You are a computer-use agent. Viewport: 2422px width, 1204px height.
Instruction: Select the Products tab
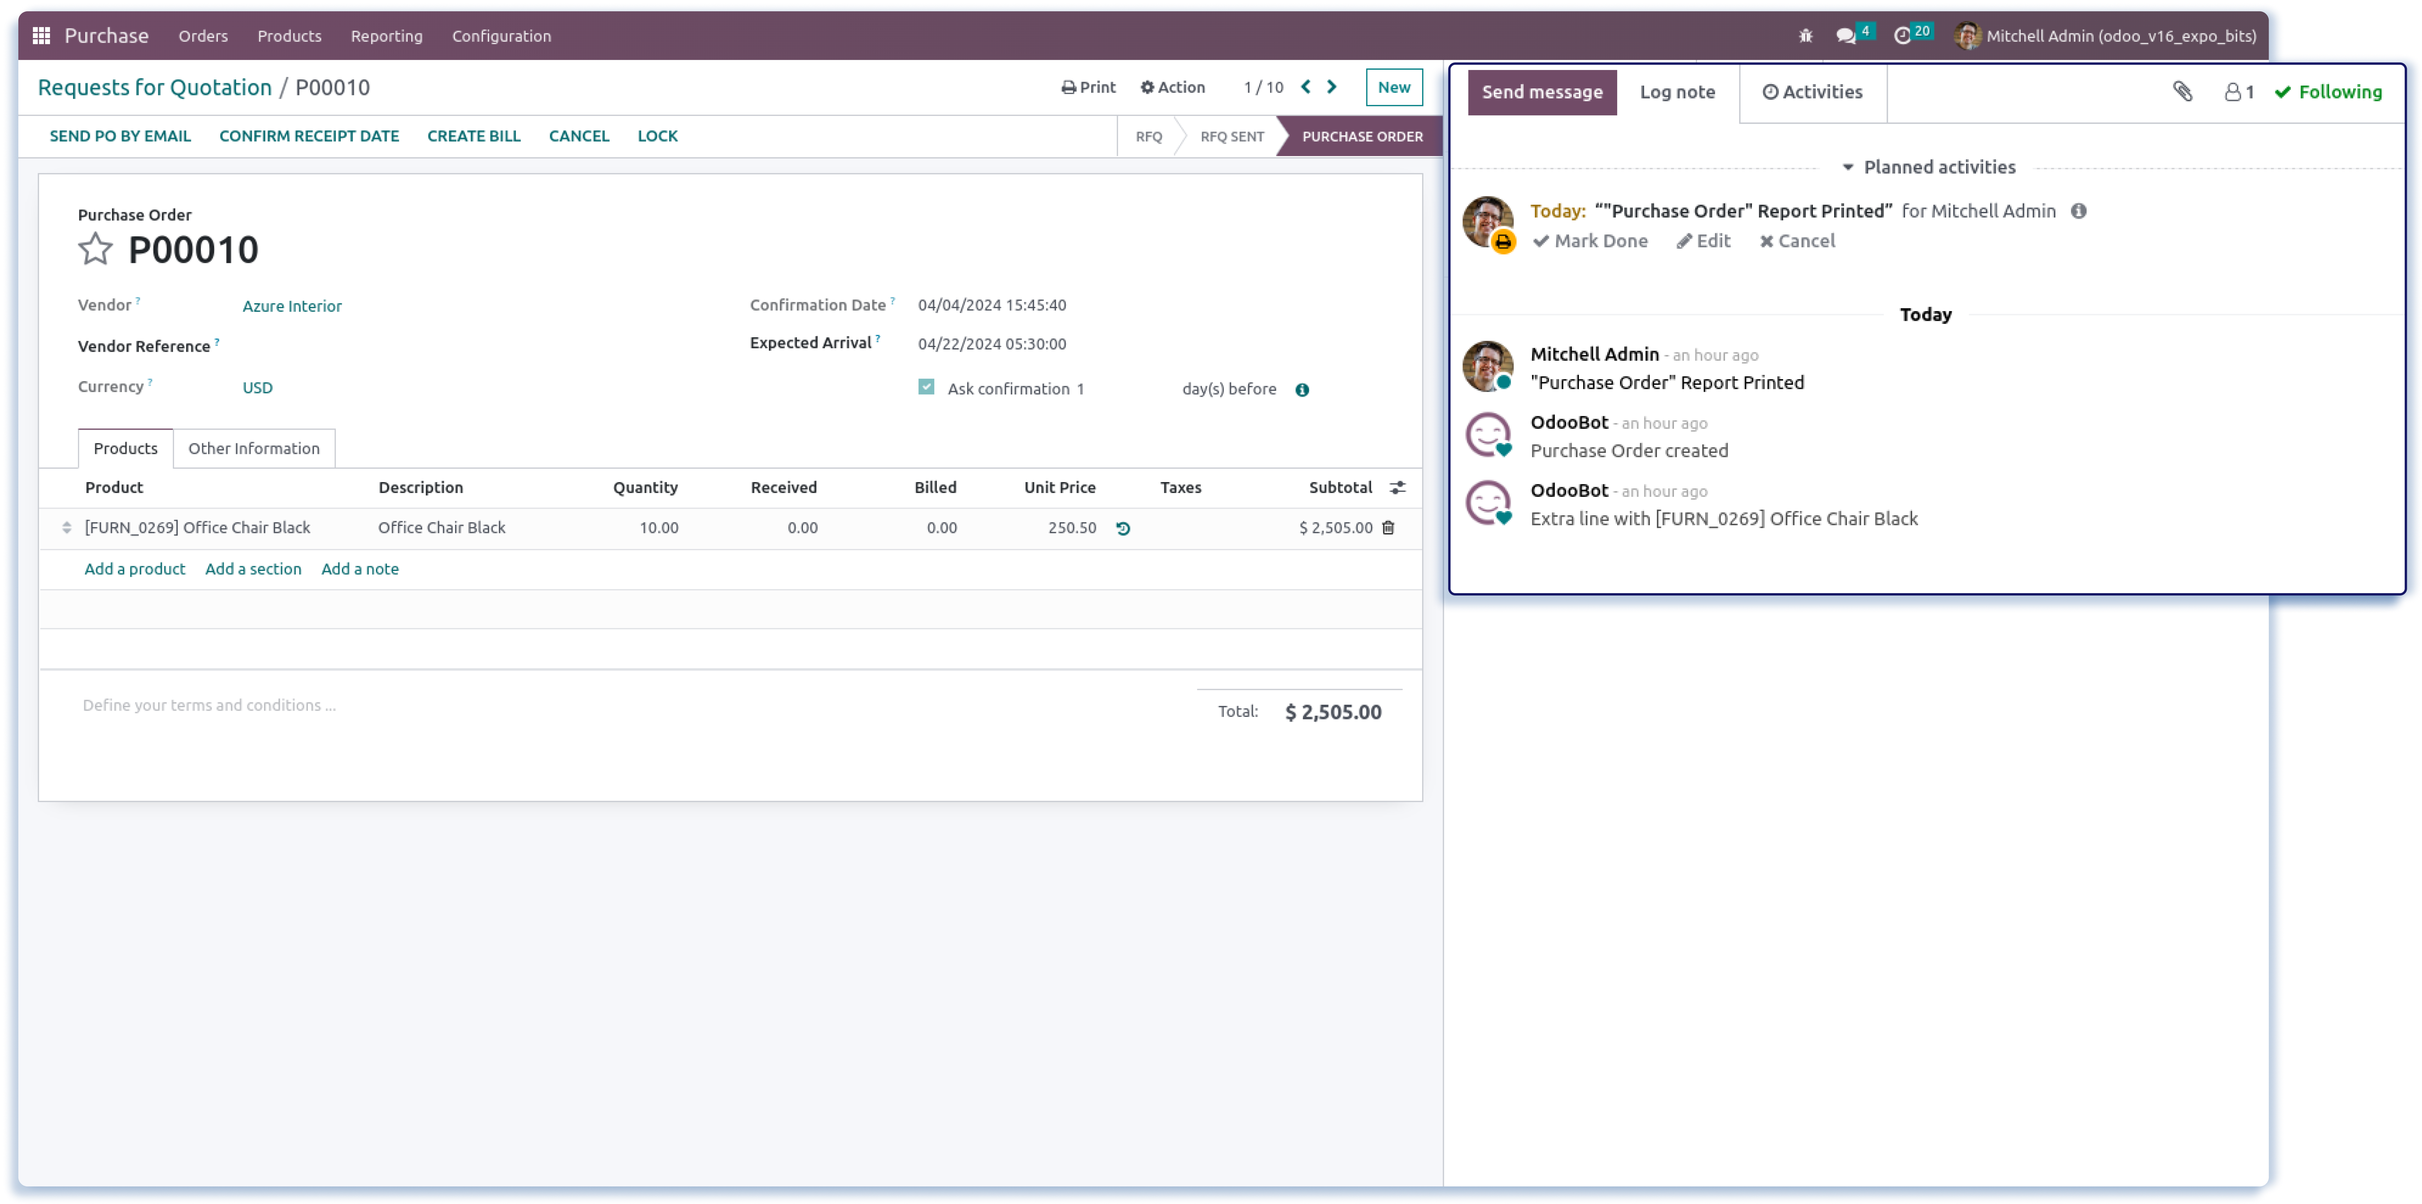pyautogui.click(x=125, y=448)
